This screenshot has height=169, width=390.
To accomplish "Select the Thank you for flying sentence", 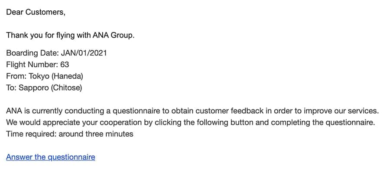I will [x=70, y=35].
